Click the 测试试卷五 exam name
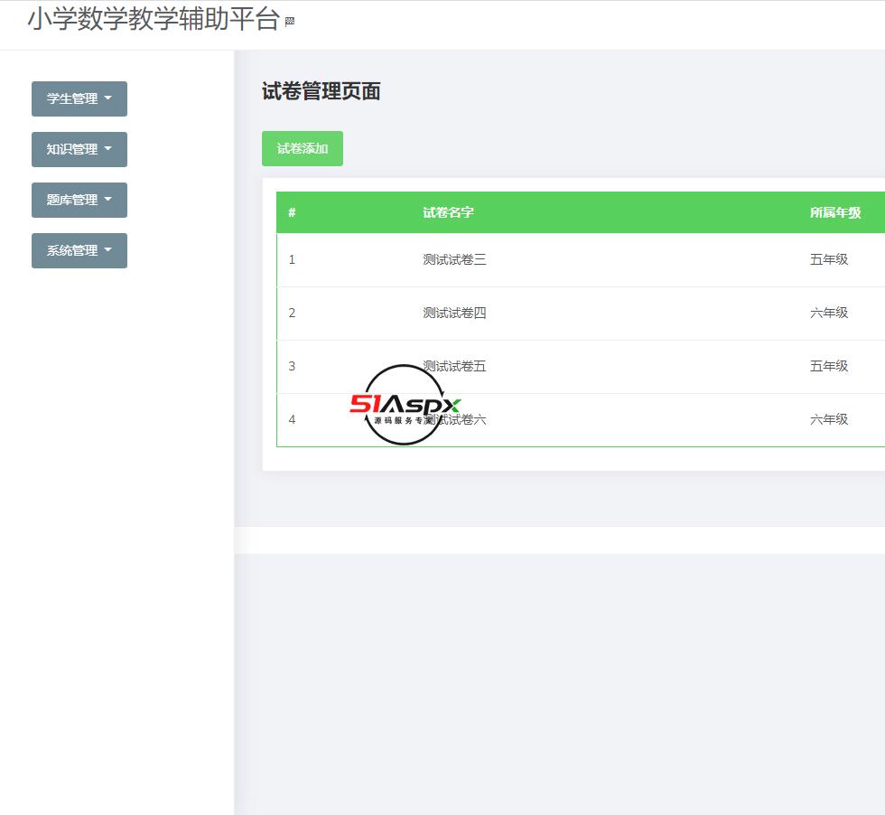Image resolution: width=885 pixels, height=815 pixels. pos(454,366)
